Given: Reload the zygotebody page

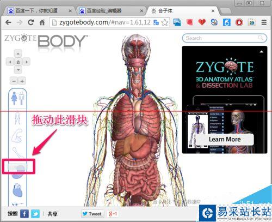Looking at the screenshot, I should (x=31, y=22).
